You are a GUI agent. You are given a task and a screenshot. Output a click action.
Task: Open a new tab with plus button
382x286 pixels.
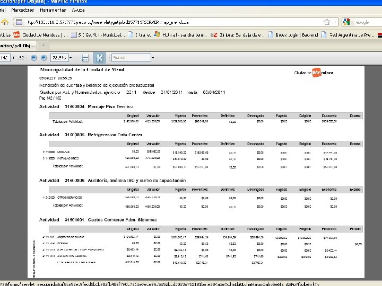tap(44, 46)
